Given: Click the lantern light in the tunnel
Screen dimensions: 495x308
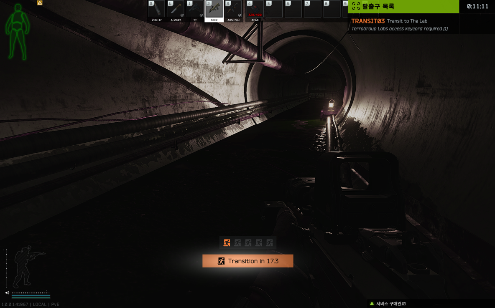Looking at the screenshot, I should click(331, 104).
